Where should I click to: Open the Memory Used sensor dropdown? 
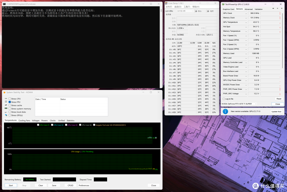coord(246,54)
